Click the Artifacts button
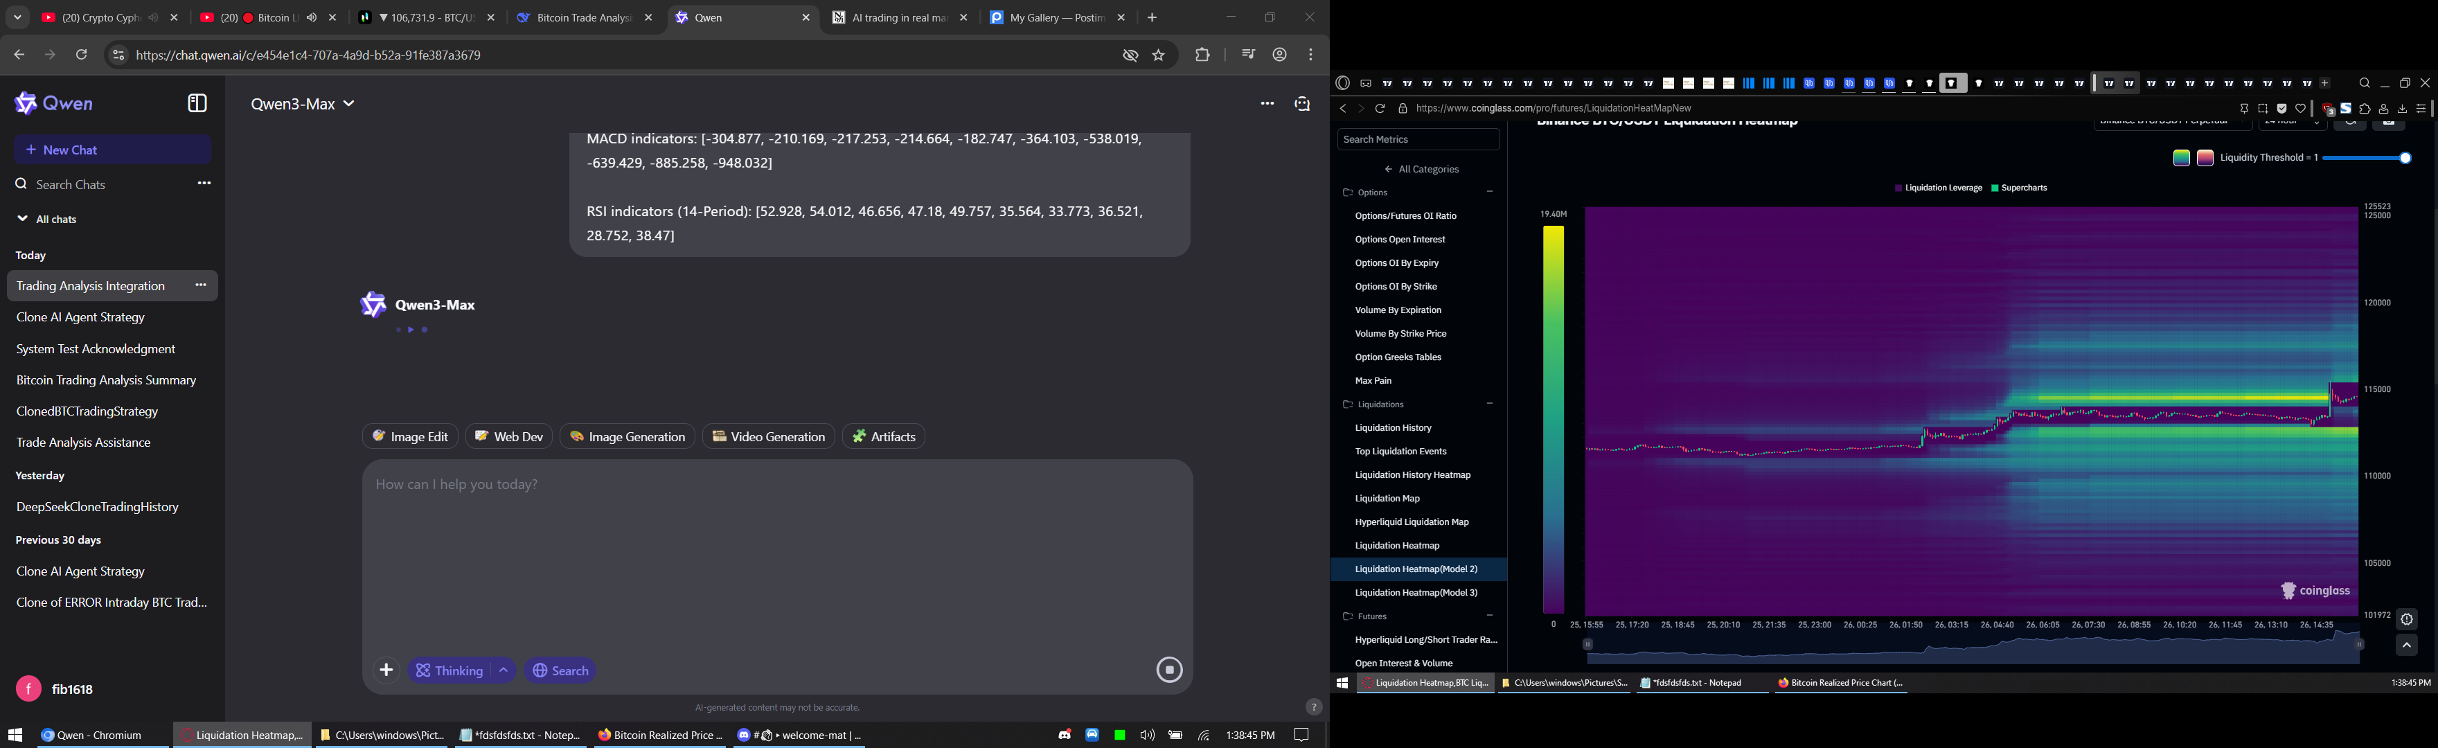Screen dimensions: 2438x748 (x=884, y=436)
